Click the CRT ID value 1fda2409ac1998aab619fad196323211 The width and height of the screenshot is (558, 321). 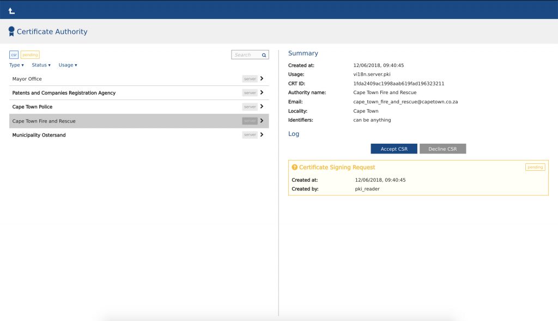(x=398, y=84)
